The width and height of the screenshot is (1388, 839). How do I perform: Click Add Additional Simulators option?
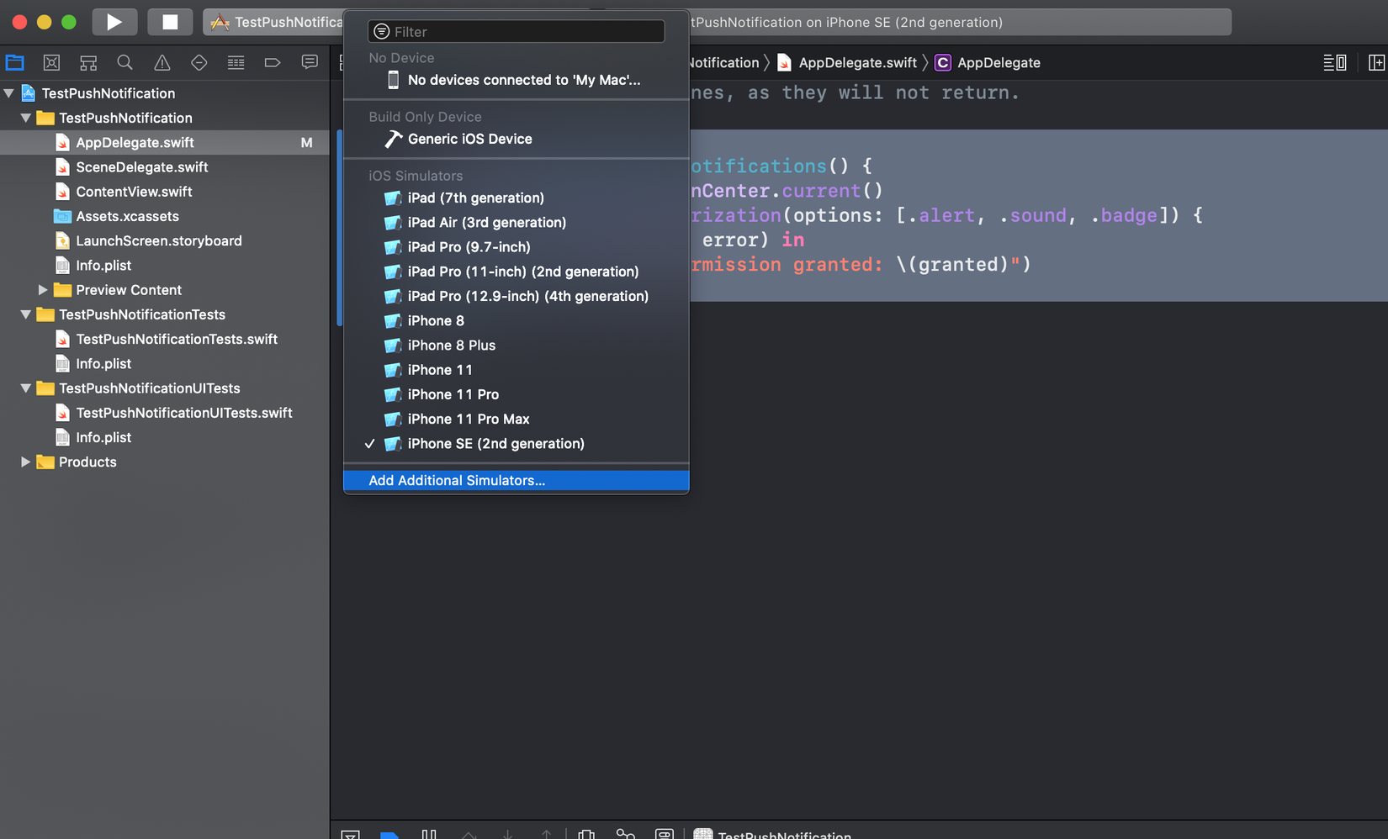(x=457, y=480)
